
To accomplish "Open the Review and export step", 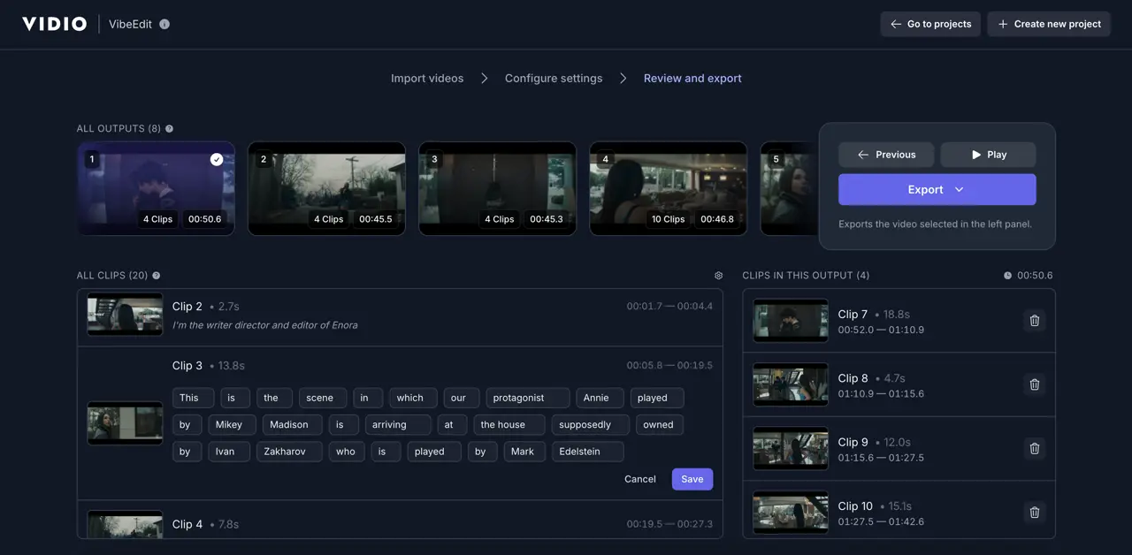I will point(692,79).
